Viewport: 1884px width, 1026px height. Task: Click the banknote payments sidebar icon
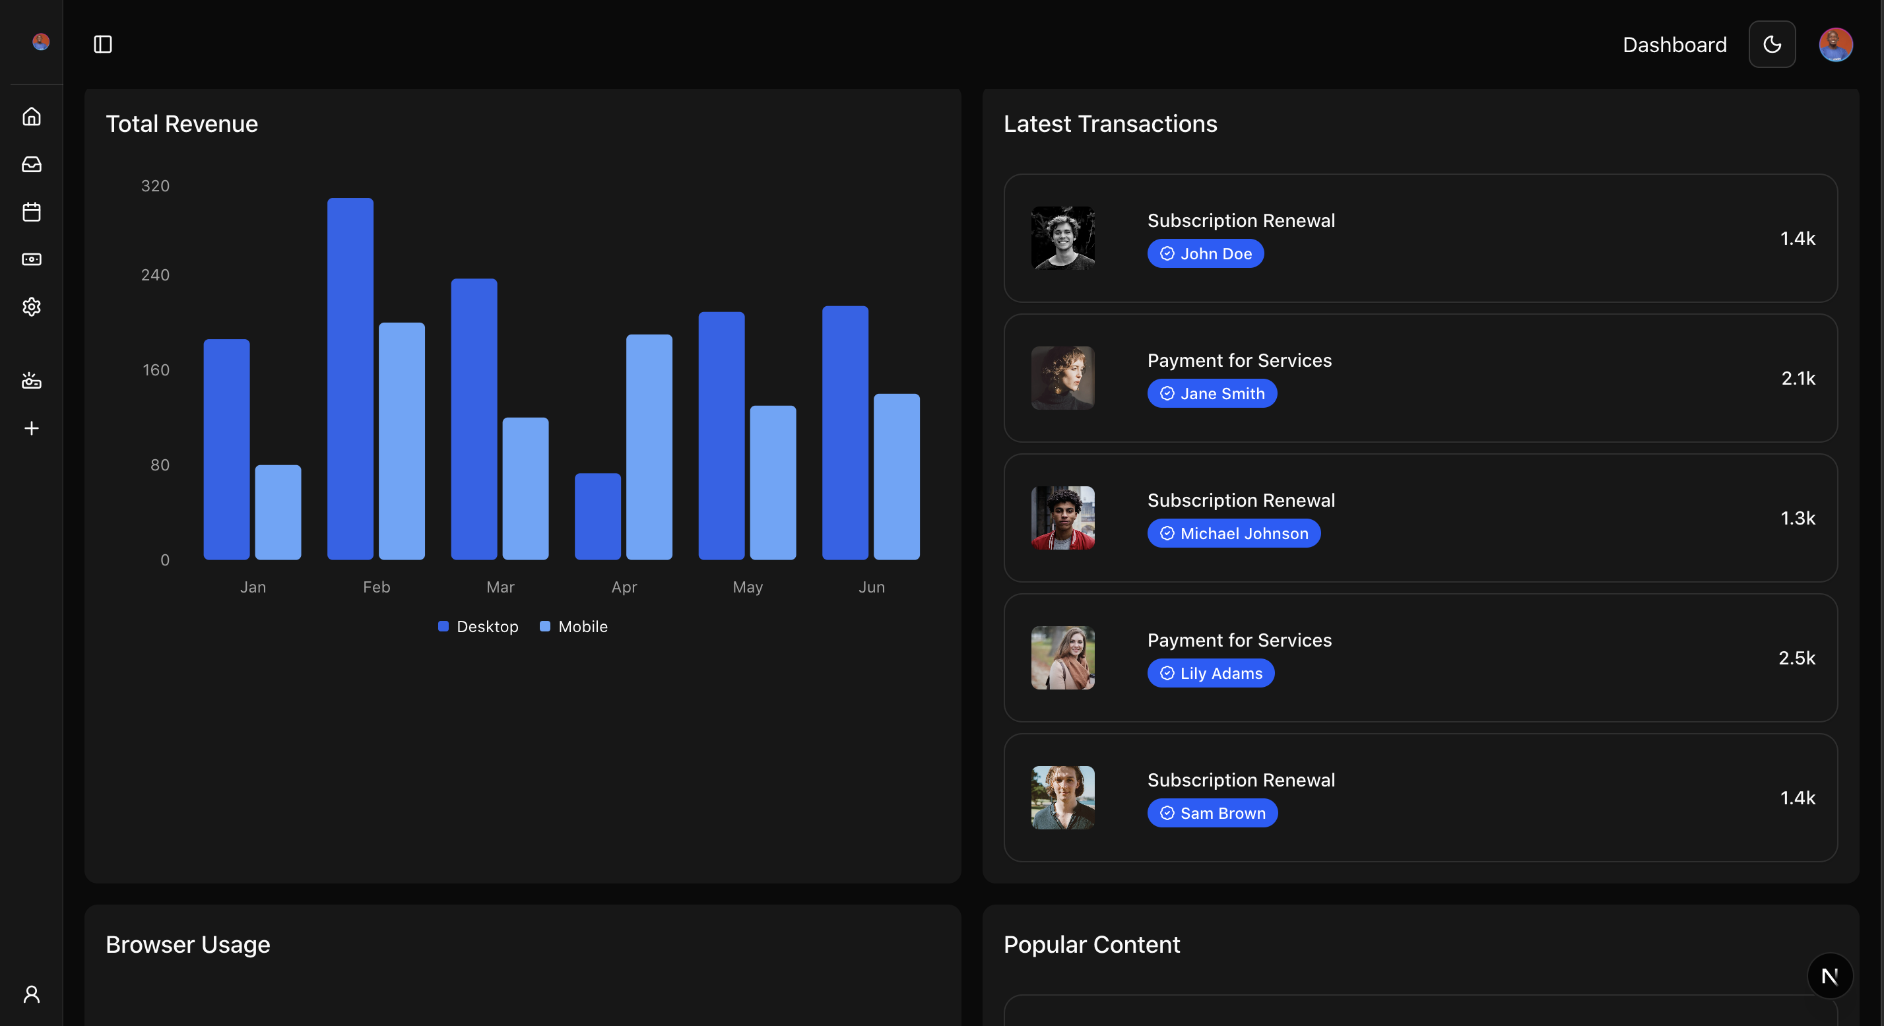(x=32, y=259)
